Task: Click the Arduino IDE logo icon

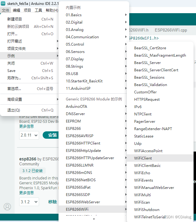Action: (3, 3)
